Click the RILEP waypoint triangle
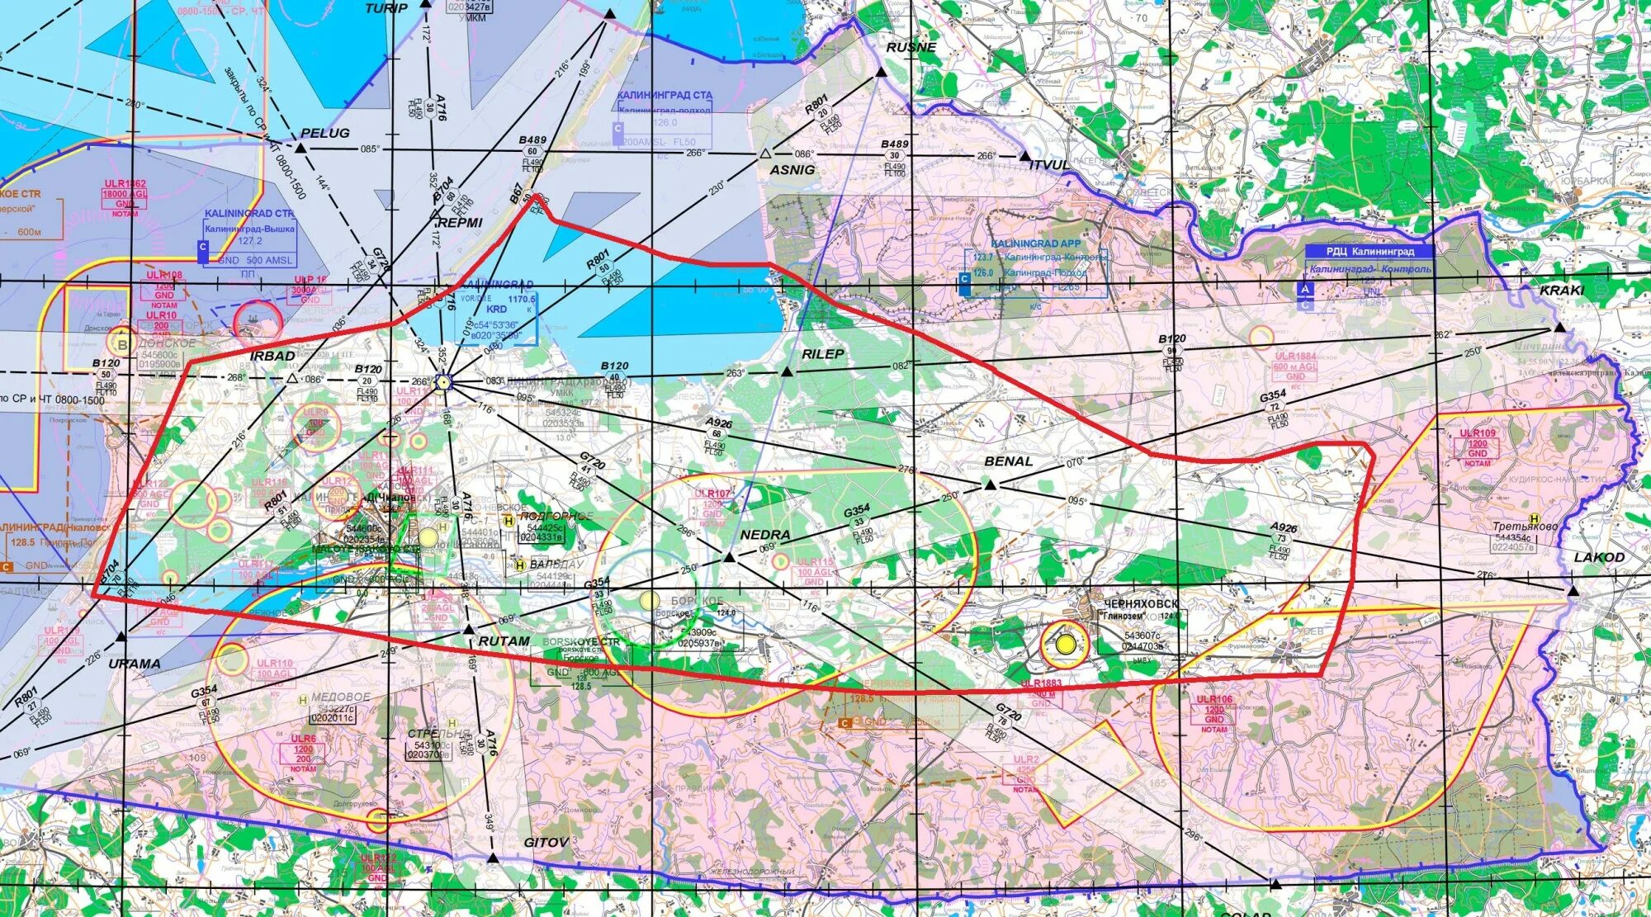The height and width of the screenshot is (917, 1651). pyautogui.click(x=787, y=372)
